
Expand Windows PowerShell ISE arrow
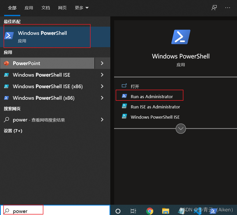point(102,75)
